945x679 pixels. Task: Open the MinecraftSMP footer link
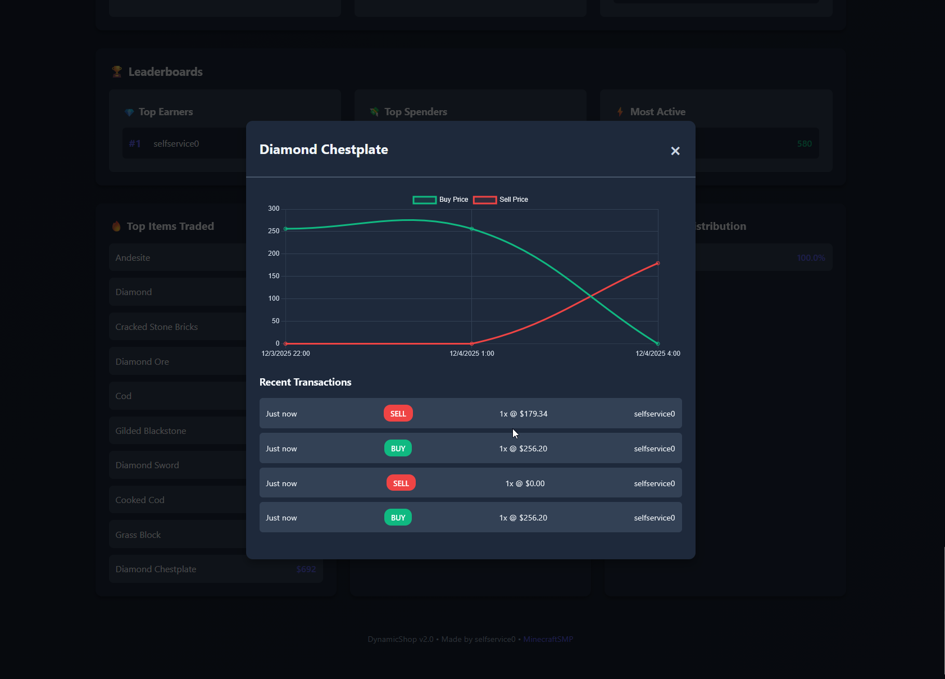(548, 639)
